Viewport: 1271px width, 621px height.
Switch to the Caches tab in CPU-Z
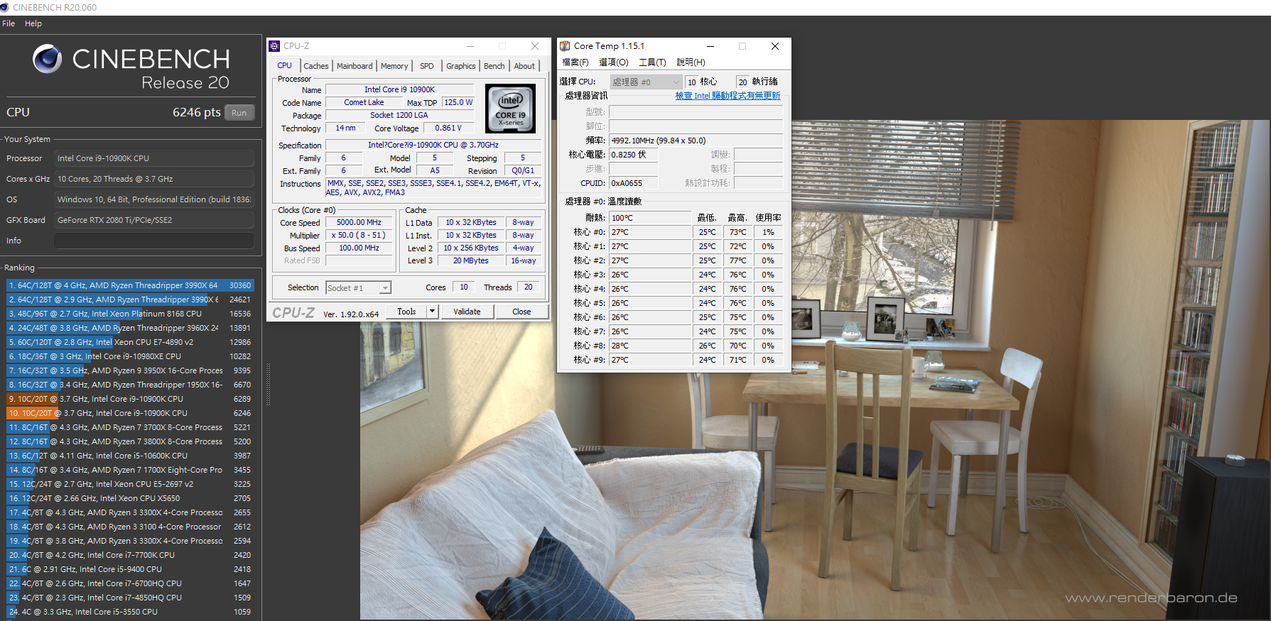point(316,66)
